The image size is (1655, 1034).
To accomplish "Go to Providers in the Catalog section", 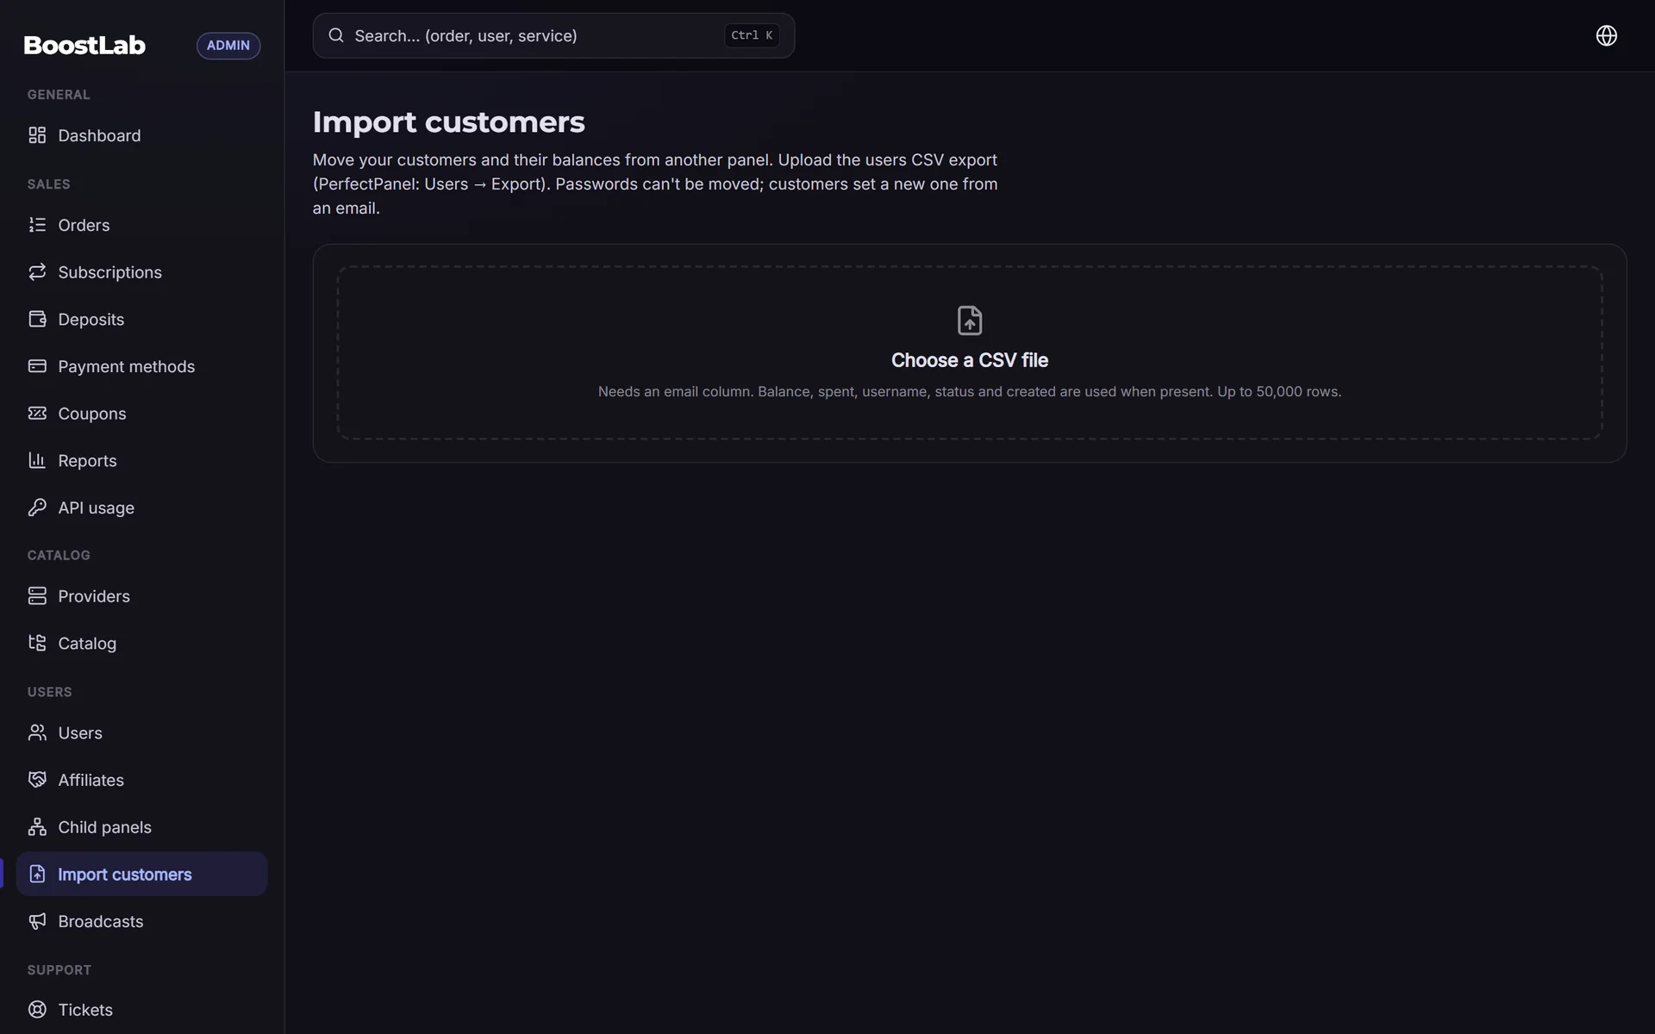I will pos(142,596).
